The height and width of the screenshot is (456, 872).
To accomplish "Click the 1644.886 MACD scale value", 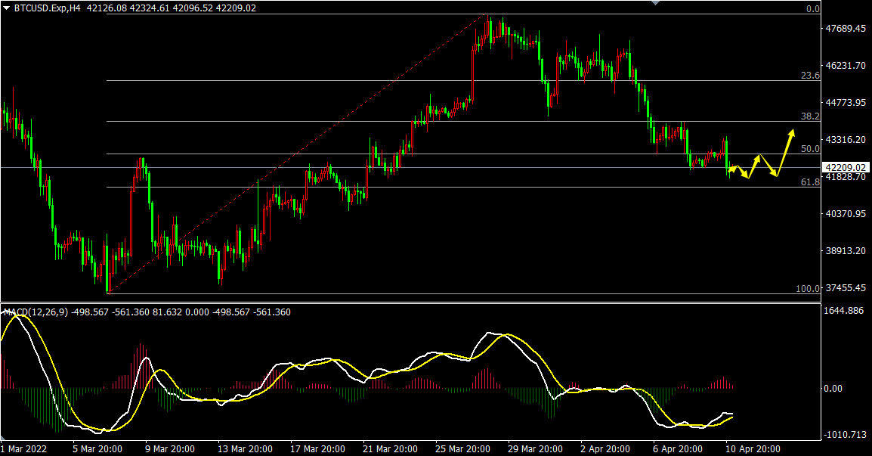I will 845,311.
